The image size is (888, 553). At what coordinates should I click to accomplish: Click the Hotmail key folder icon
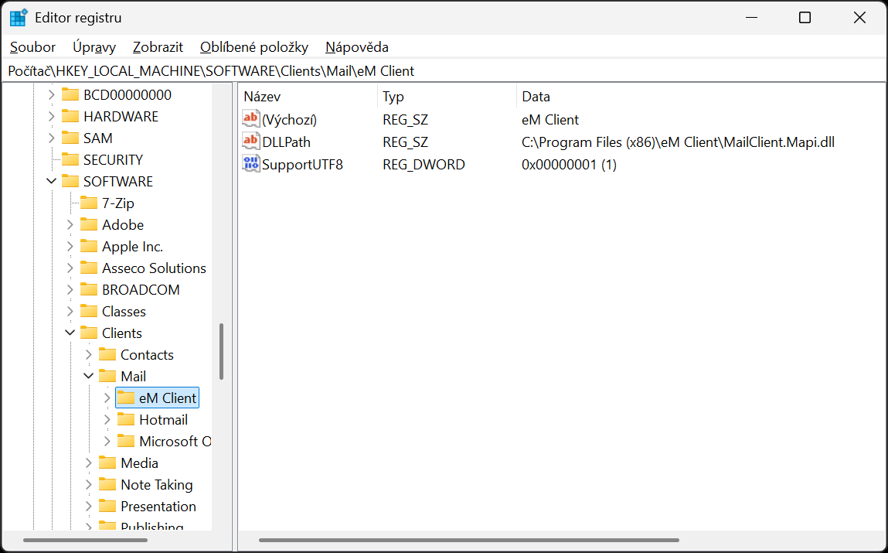click(126, 420)
